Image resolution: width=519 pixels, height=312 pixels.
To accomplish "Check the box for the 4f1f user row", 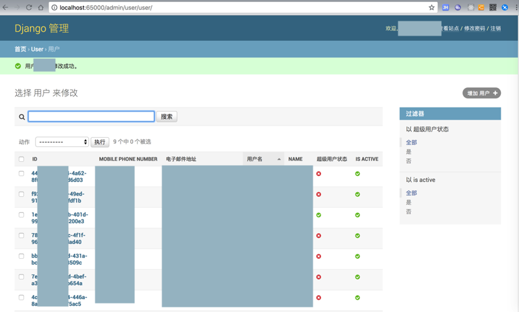I will pos(21,236).
